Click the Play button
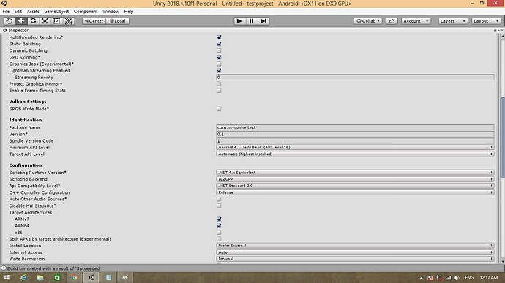Screen dimensions: 505x283 coord(239,21)
